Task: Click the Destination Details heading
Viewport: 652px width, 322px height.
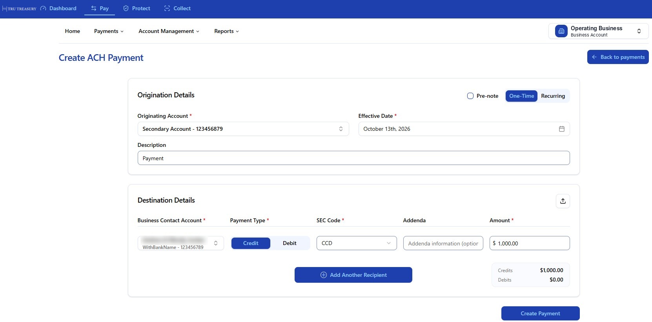Action: [166, 200]
